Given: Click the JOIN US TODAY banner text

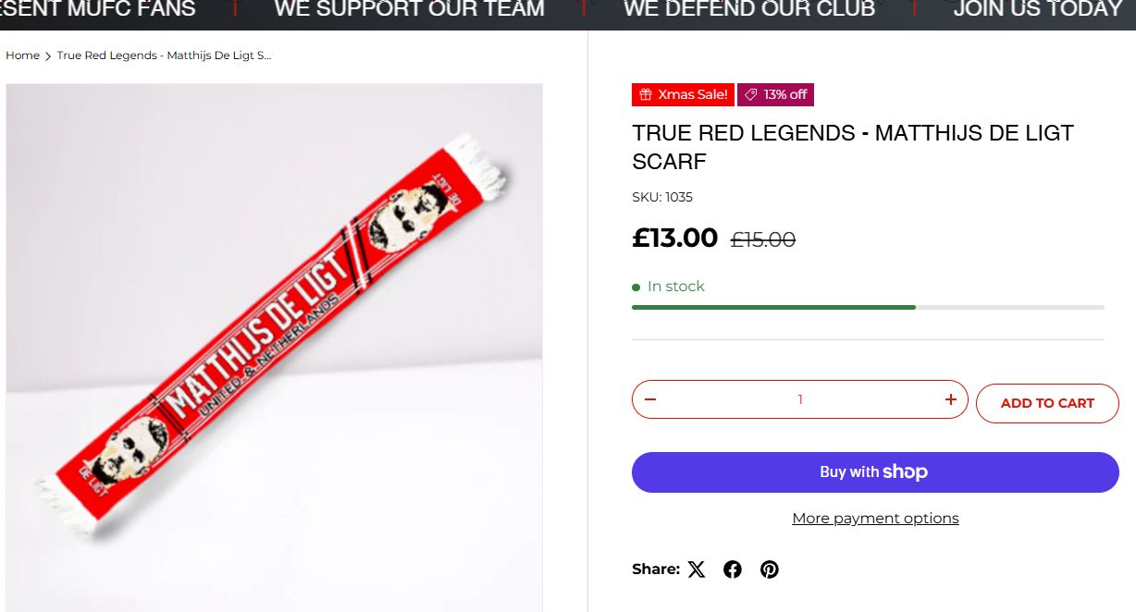Looking at the screenshot, I should pos(1036,10).
